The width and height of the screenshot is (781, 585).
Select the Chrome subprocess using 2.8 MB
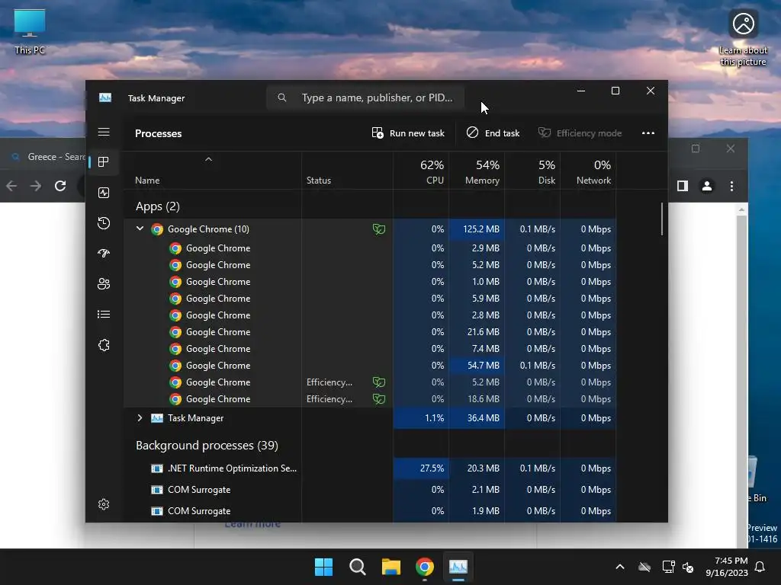(x=370, y=315)
